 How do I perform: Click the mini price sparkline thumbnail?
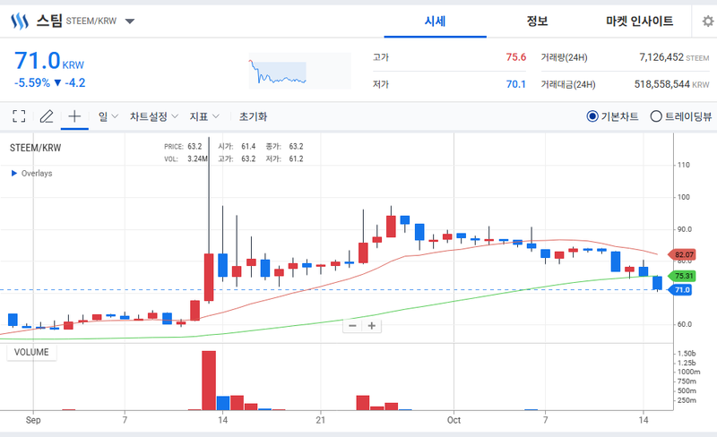click(300, 71)
